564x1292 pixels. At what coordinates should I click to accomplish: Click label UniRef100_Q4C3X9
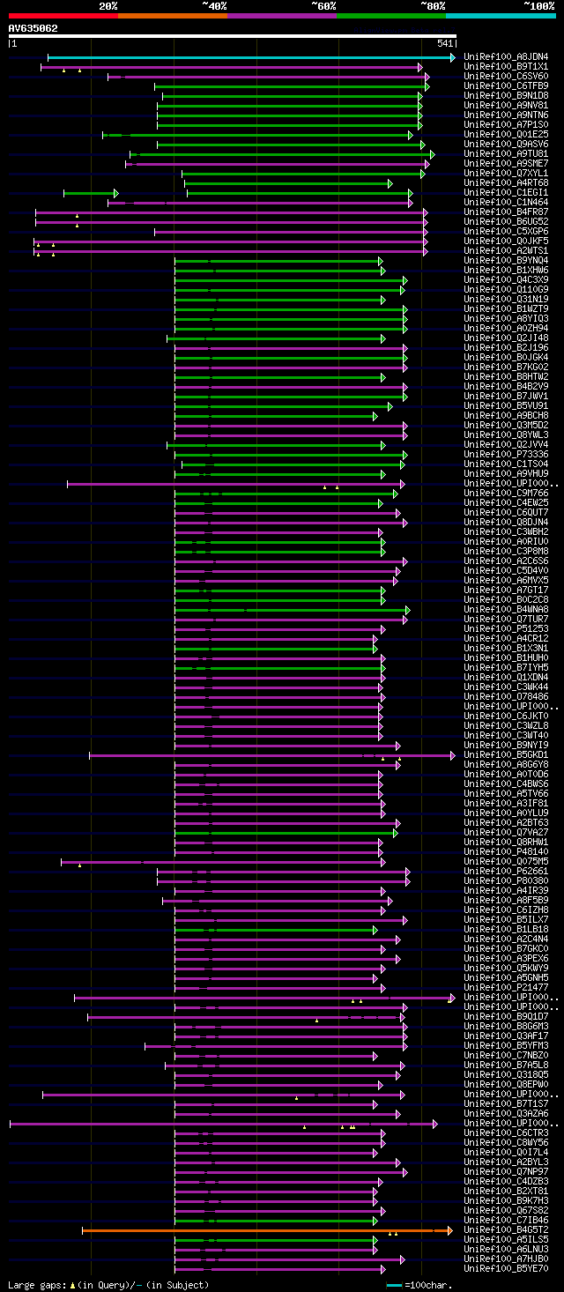tap(506, 280)
